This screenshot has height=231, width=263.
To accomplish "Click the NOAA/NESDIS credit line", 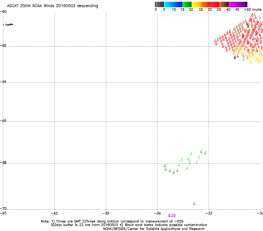I will tap(154, 229).
